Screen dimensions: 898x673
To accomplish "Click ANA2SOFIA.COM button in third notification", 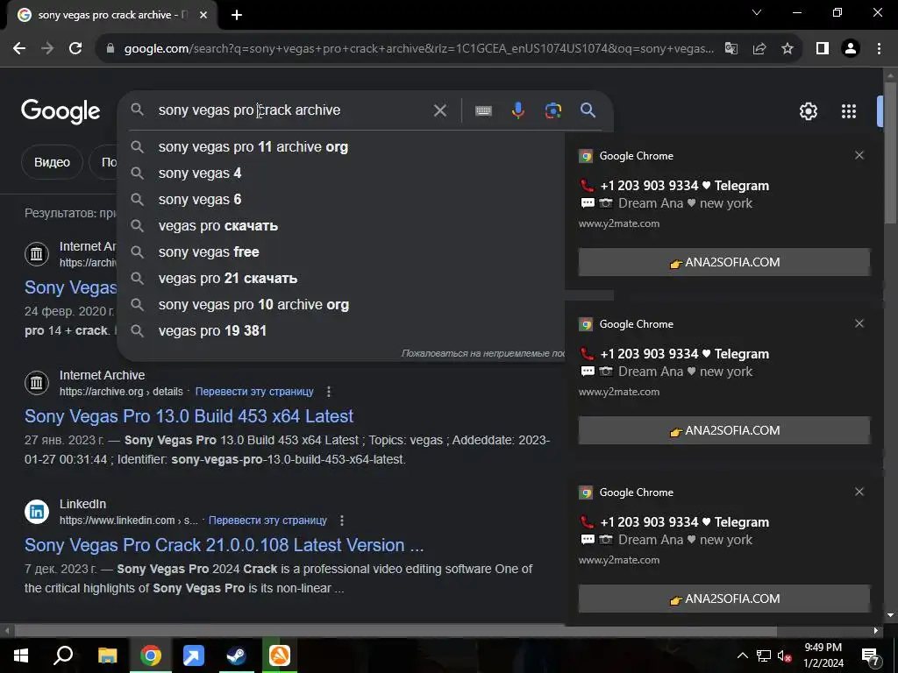I will pos(723,599).
